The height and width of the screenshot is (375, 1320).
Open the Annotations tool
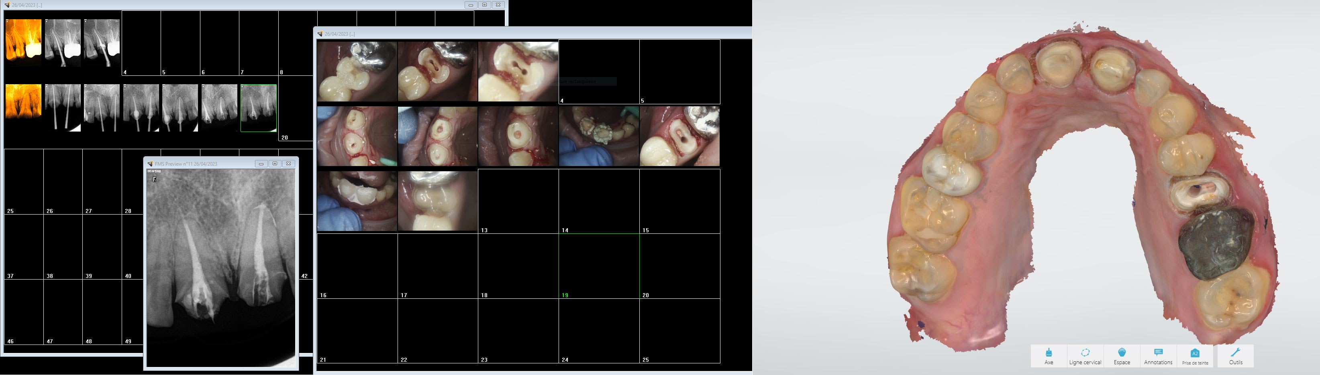1158,356
